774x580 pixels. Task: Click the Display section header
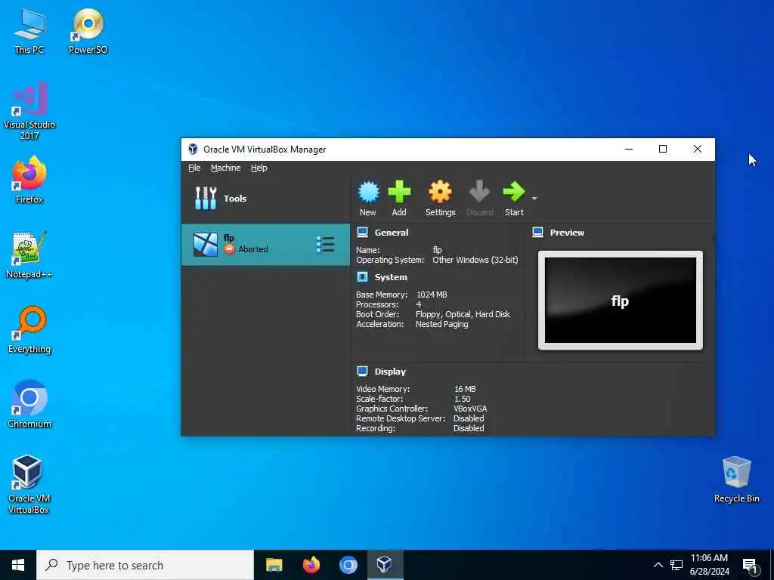click(390, 372)
